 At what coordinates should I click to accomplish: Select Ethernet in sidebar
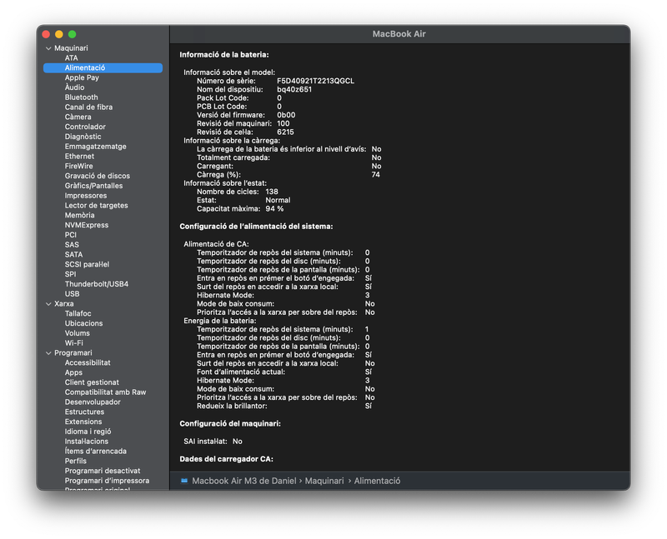tap(79, 157)
